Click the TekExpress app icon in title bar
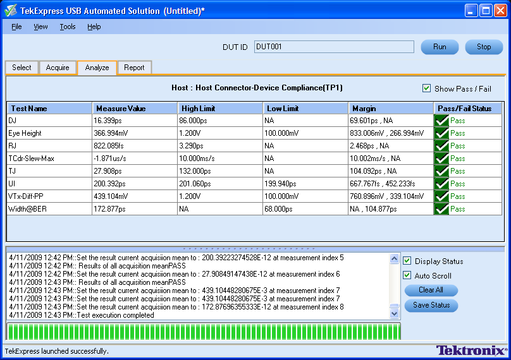The image size is (511, 360). point(11,11)
